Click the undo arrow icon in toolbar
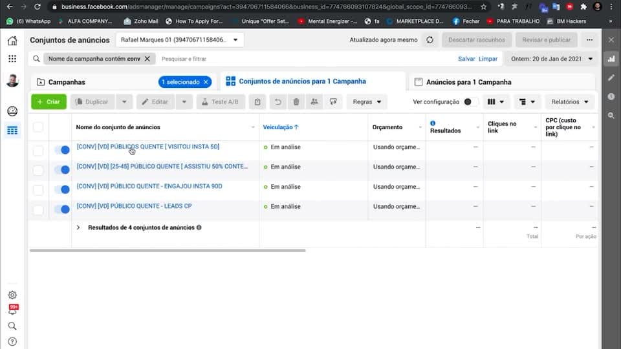 coord(278,101)
